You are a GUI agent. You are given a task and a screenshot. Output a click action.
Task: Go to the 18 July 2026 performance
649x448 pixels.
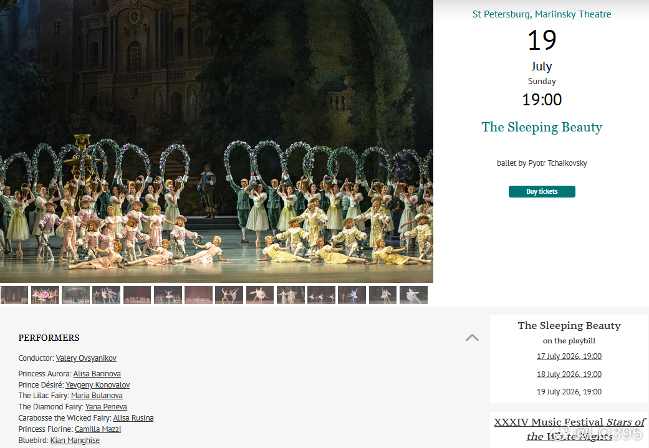coord(569,374)
